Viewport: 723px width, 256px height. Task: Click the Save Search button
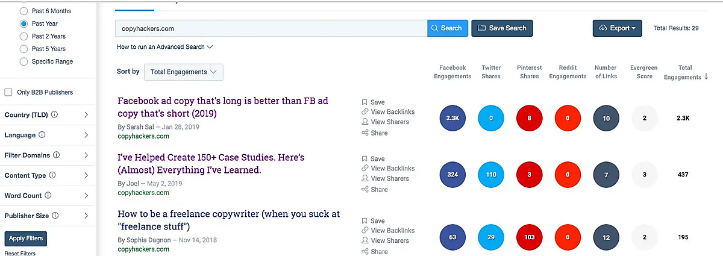coord(502,28)
